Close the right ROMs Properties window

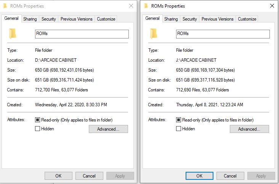(x=272, y=6)
